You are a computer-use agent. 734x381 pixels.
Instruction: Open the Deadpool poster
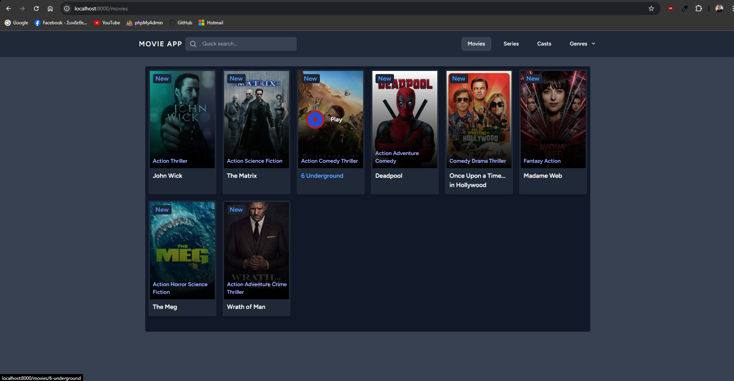[x=405, y=120]
